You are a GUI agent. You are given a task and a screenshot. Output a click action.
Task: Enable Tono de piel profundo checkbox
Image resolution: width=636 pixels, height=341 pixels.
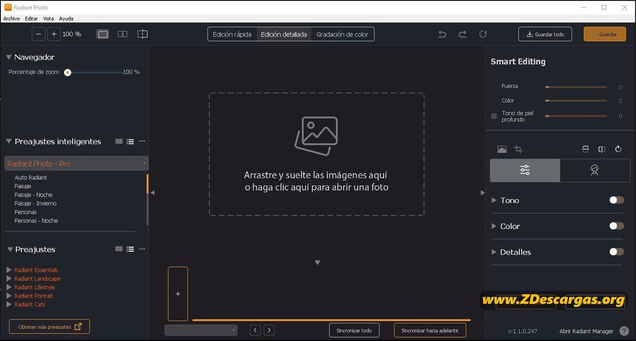tap(494, 116)
